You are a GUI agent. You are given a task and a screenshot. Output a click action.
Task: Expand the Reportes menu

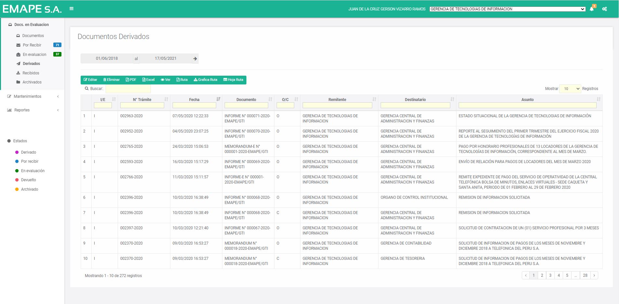coord(33,110)
